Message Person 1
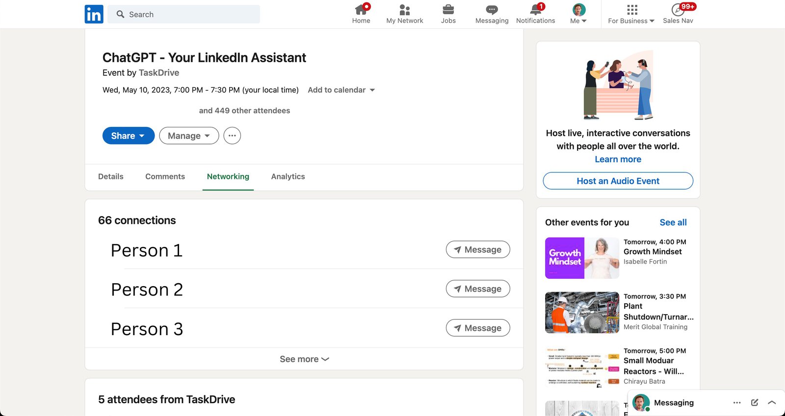Viewport: 785px width, 416px height. pos(478,249)
